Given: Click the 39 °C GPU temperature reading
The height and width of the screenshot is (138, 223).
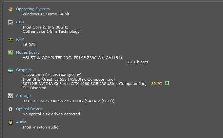Looking at the screenshot, I should [156, 84].
